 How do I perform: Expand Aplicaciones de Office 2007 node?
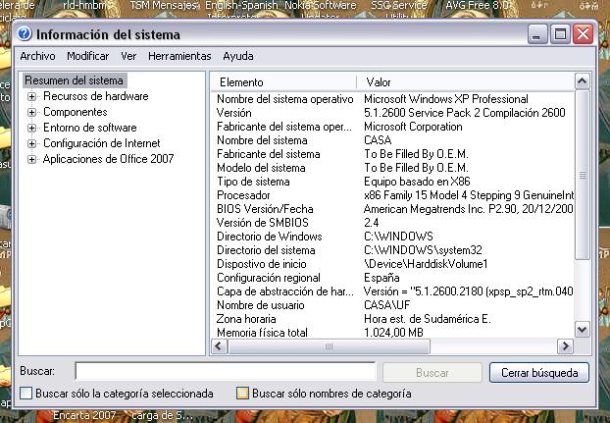click(32, 159)
